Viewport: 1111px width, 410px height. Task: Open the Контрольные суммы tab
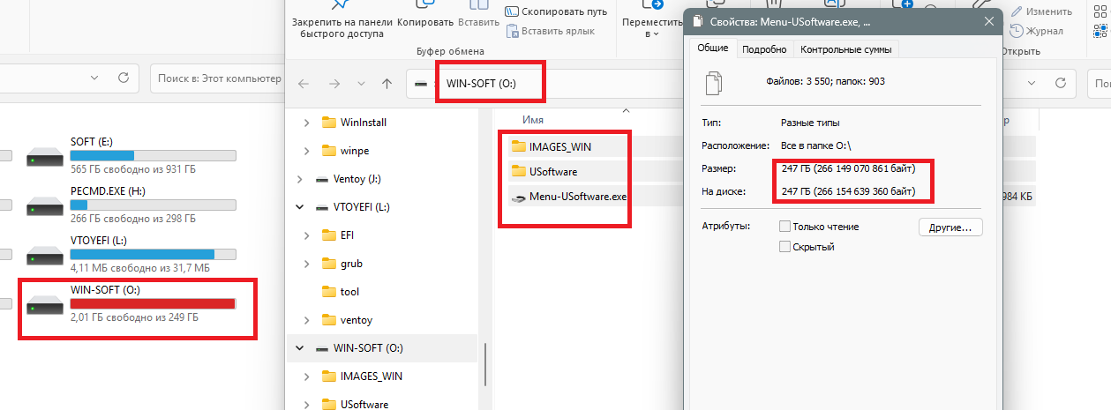[x=845, y=49]
